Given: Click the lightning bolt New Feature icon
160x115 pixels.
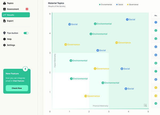Looking at the screenshot, I should (x=25, y=69).
